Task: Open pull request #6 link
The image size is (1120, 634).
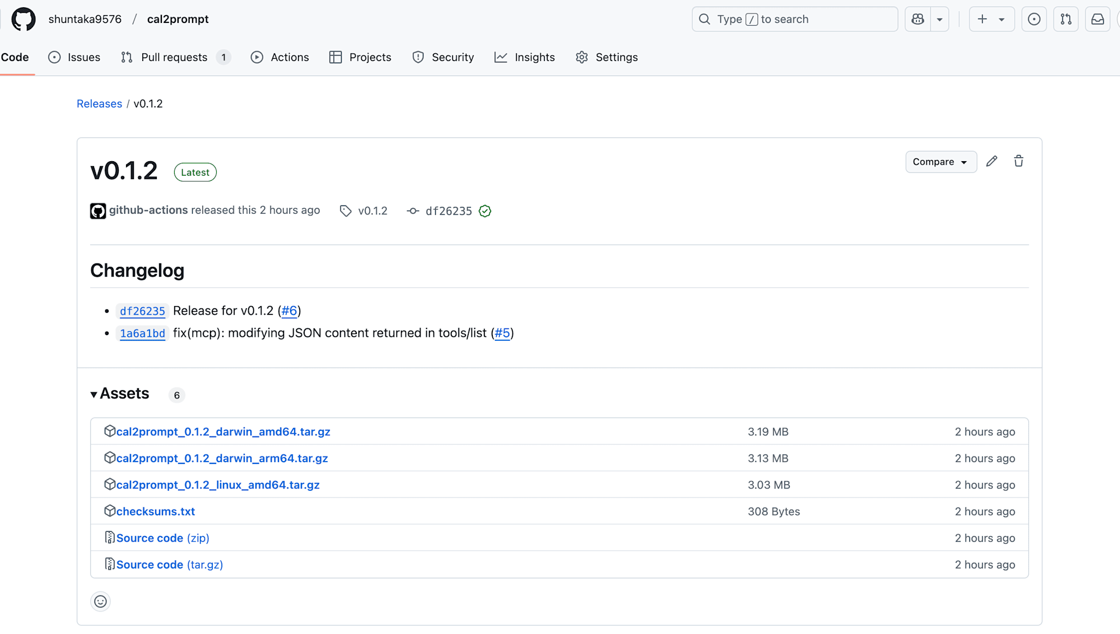Action: [289, 311]
